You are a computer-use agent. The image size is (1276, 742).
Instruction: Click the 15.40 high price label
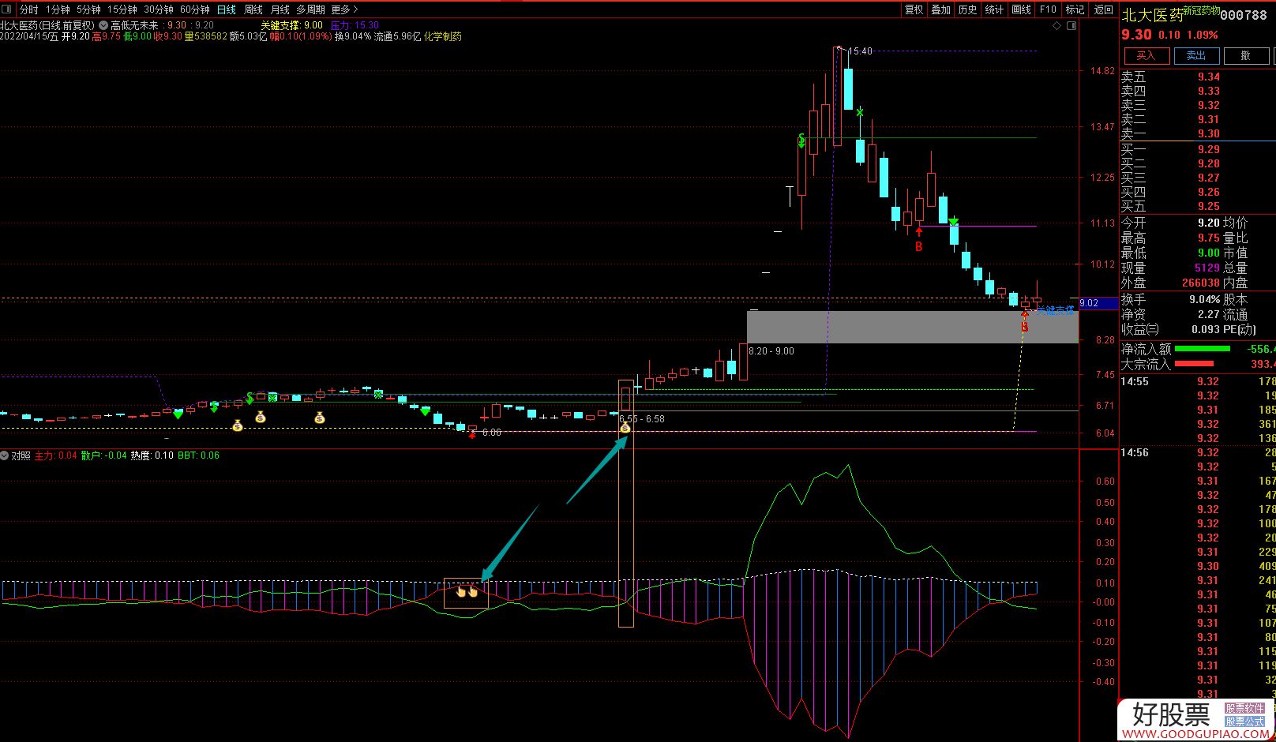coord(860,51)
